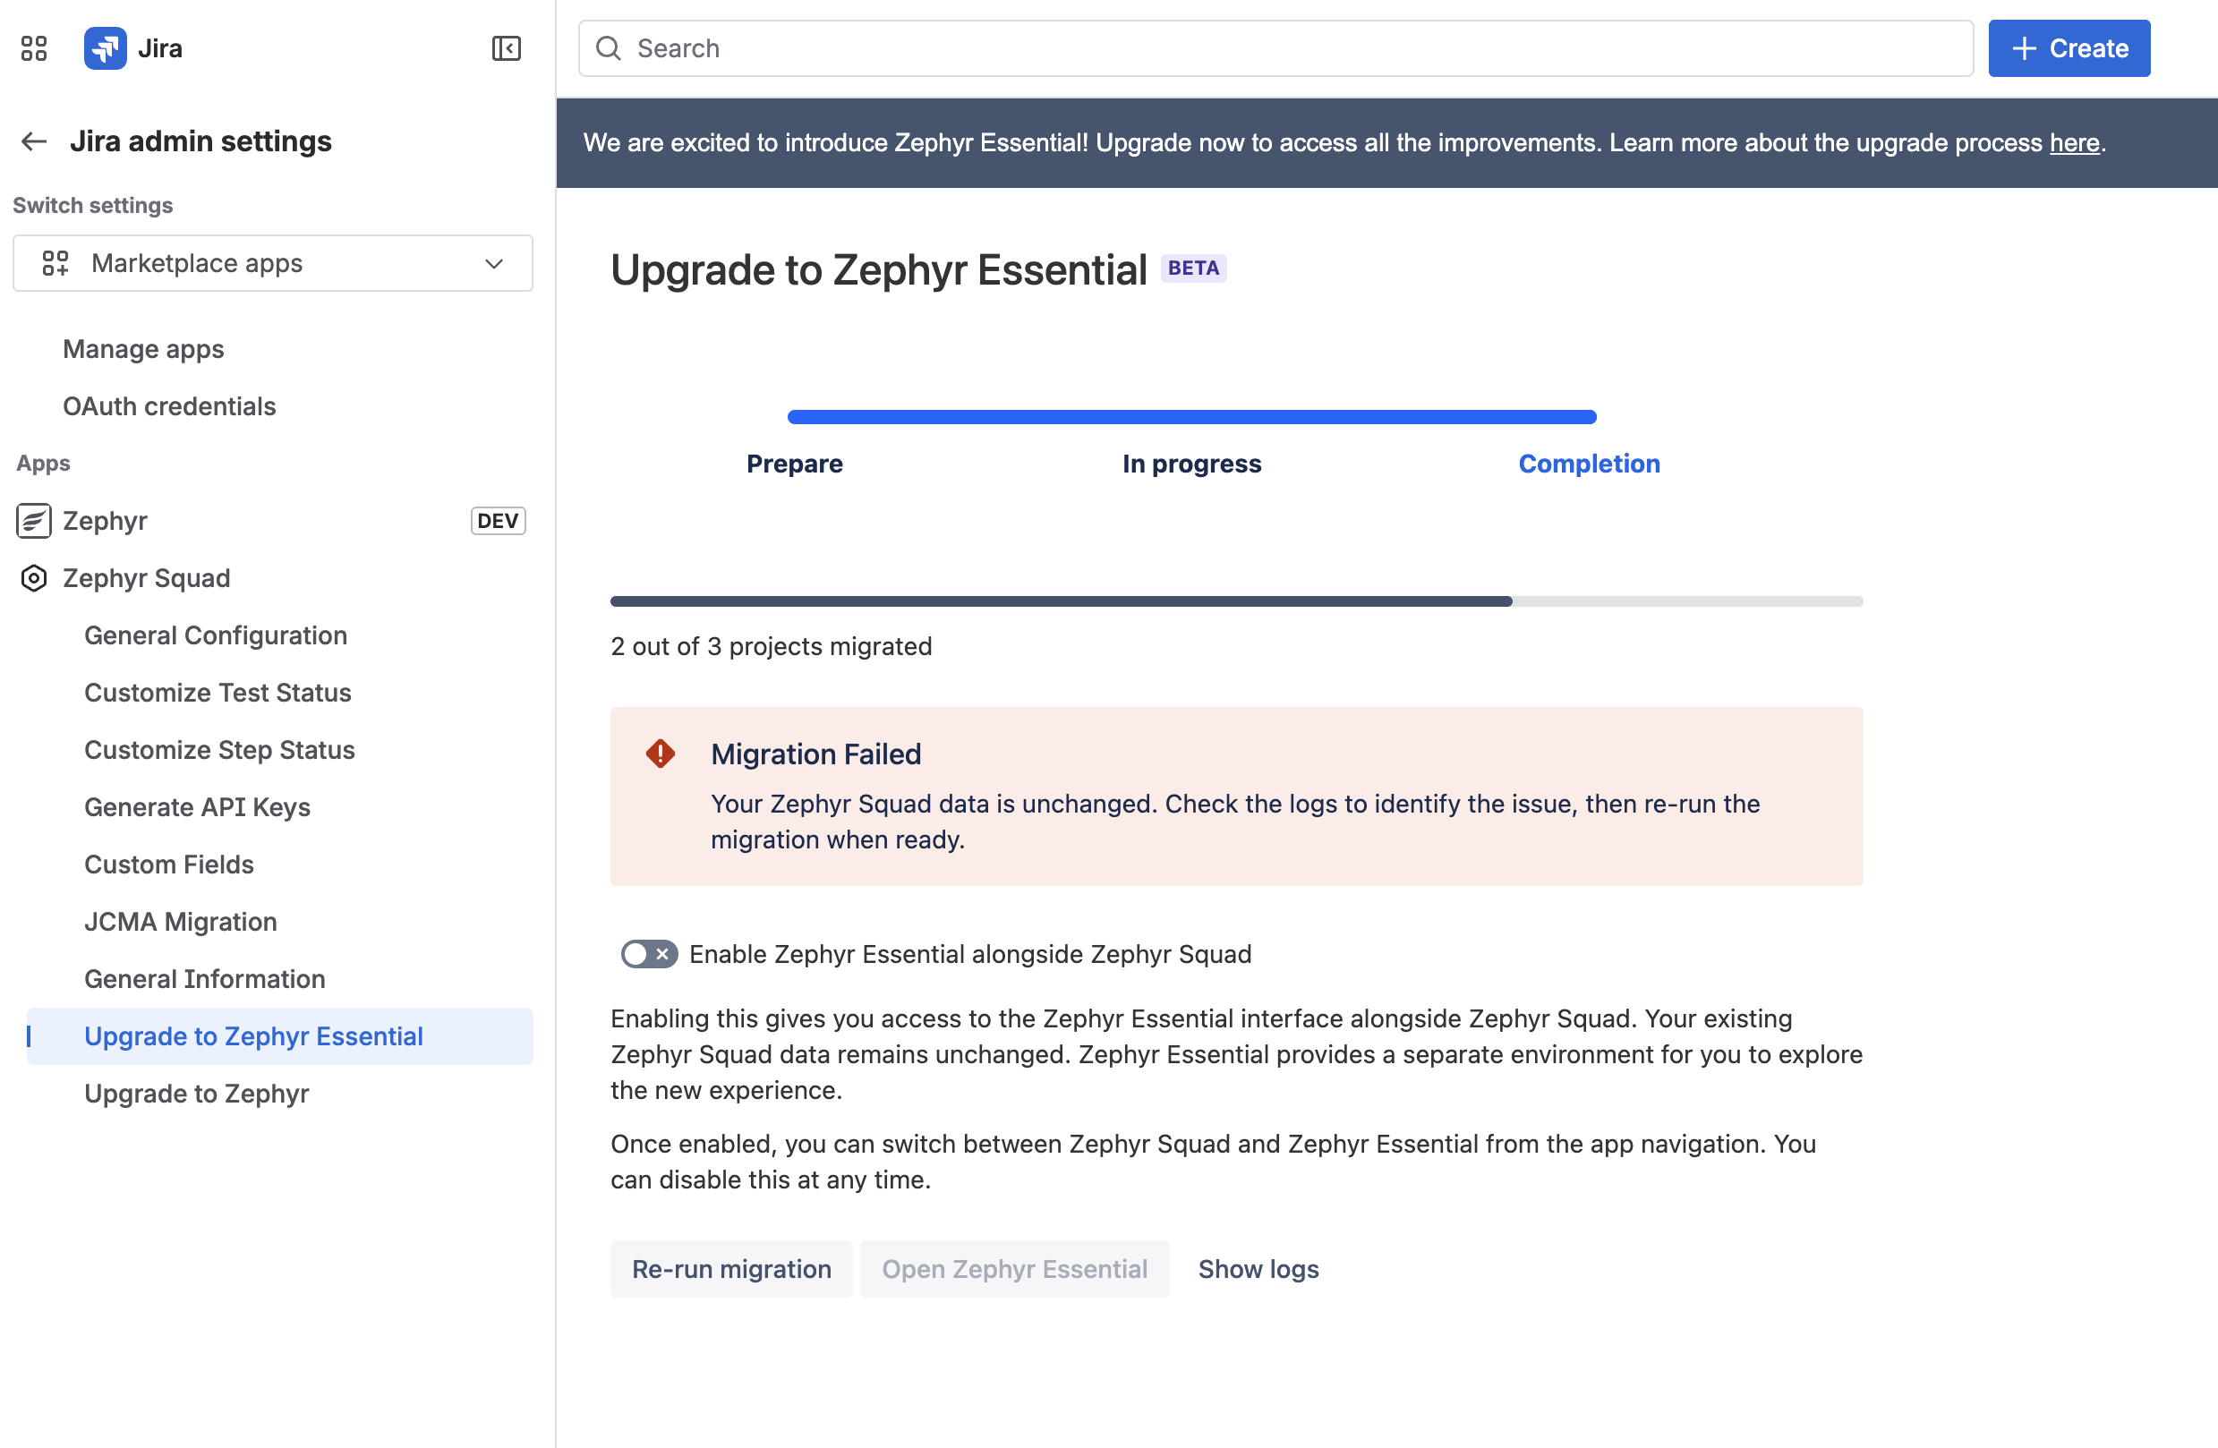Viewport: 2218px width, 1448px height.
Task: Click the Zephyr Squad hexagon icon
Action: tap(33, 579)
